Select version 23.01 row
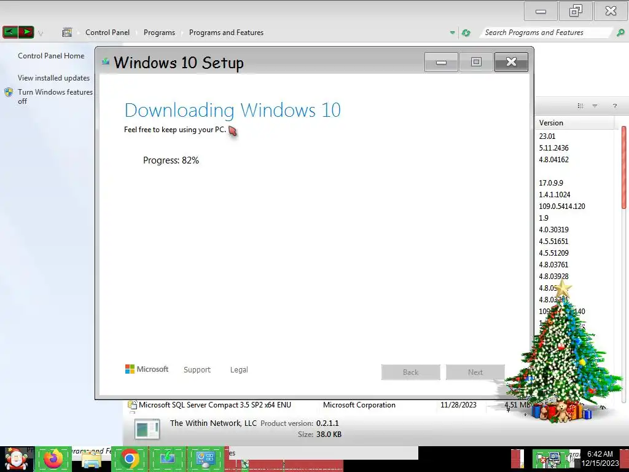This screenshot has width=629, height=472. click(x=547, y=136)
